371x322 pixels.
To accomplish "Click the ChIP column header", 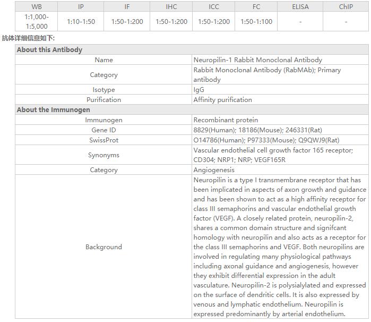I will click(346, 6).
